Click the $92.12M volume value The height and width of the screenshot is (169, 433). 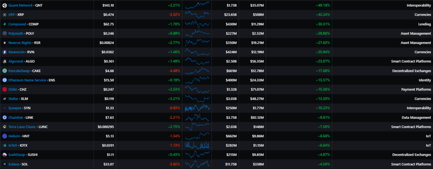coord(257,117)
